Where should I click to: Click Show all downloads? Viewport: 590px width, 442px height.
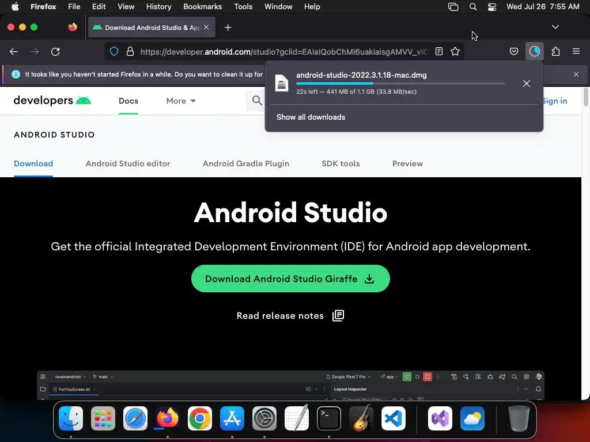pos(311,117)
